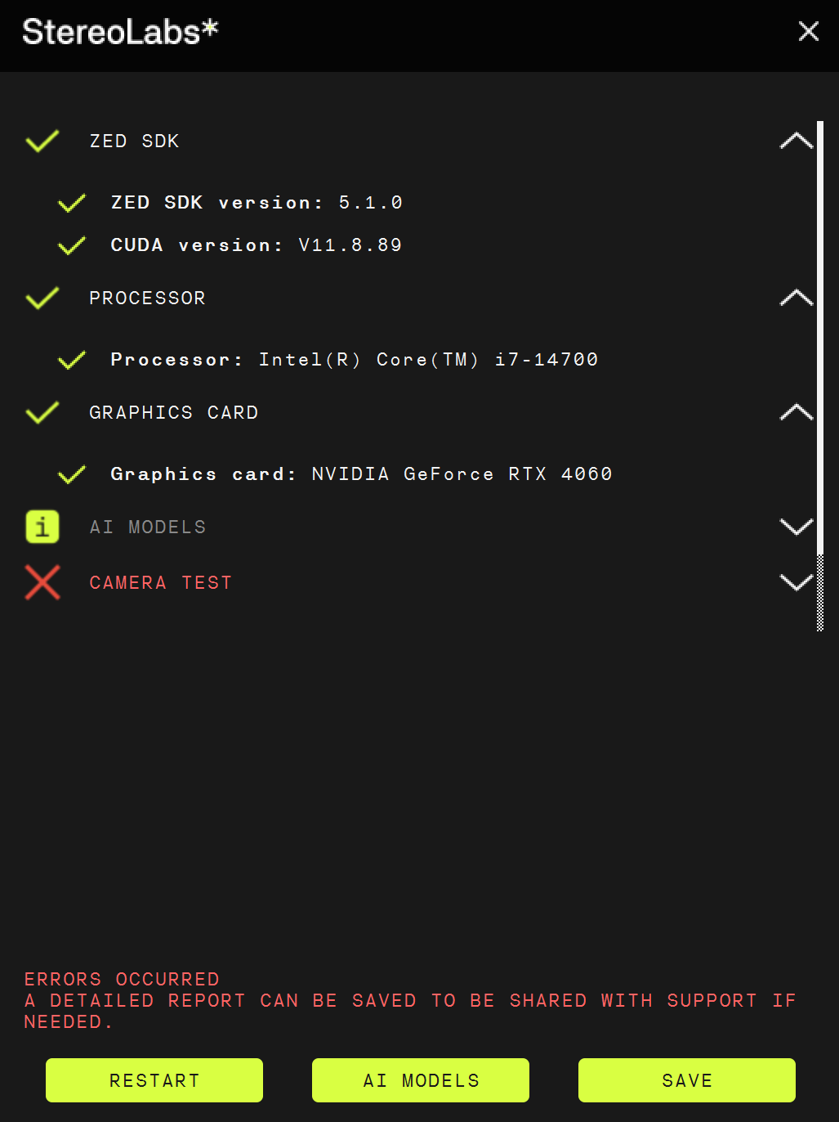Image resolution: width=839 pixels, height=1122 pixels.
Task: Click the Graphics Card section checkmark icon
Action: [42, 412]
